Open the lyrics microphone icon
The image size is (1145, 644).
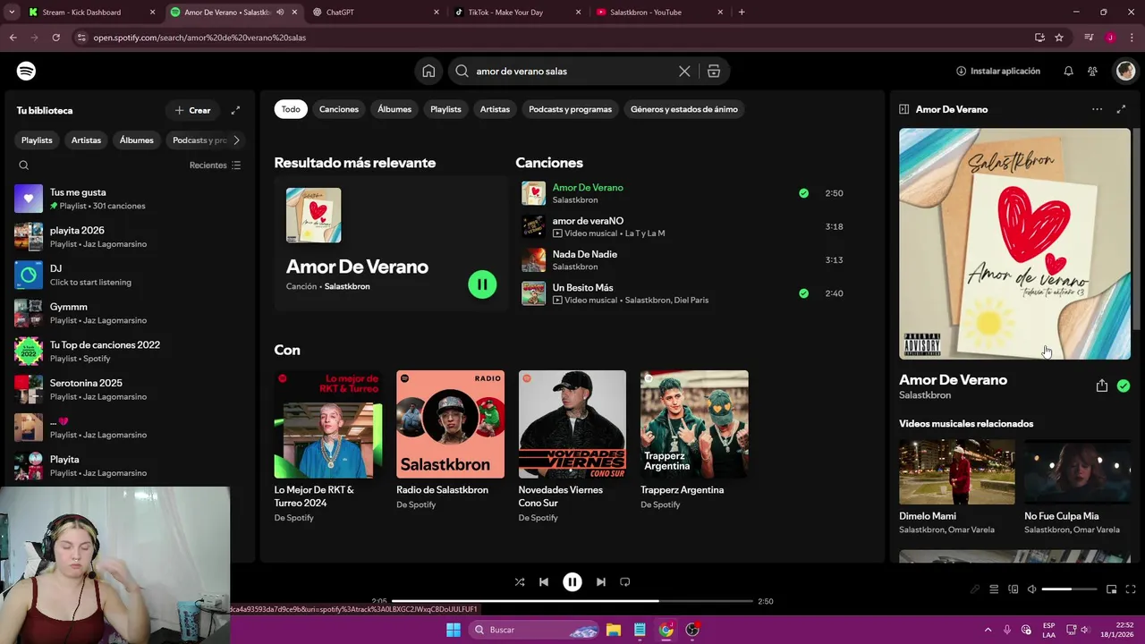tap(975, 589)
